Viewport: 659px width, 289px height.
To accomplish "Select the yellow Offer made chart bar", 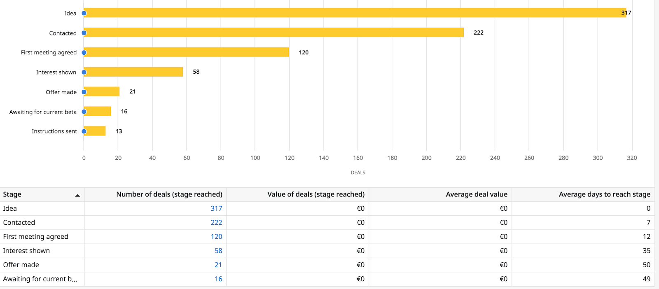I will pos(102,91).
